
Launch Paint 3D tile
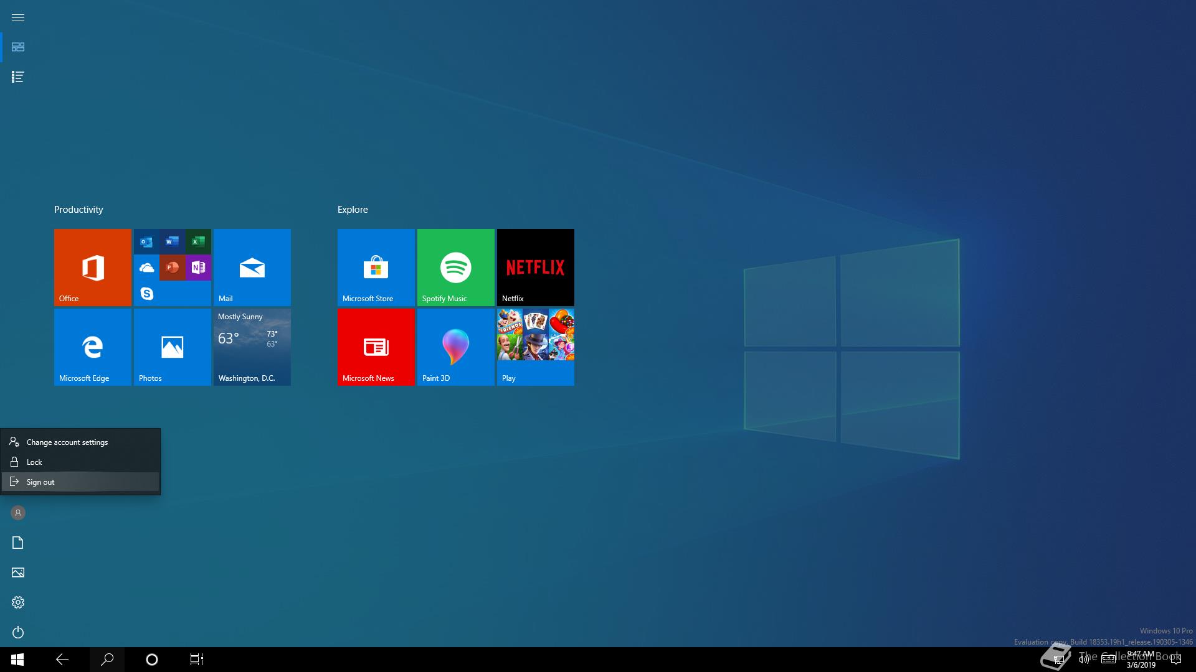(x=456, y=347)
